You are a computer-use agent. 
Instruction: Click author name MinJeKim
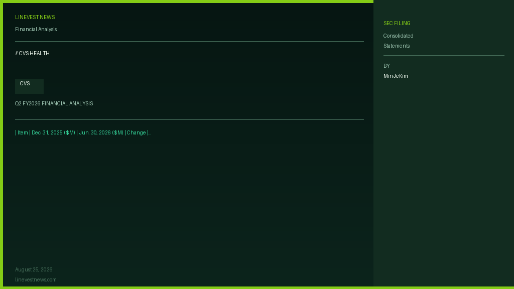point(396,76)
